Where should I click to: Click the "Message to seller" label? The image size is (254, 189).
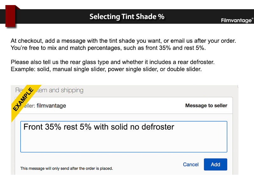pos(206,105)
